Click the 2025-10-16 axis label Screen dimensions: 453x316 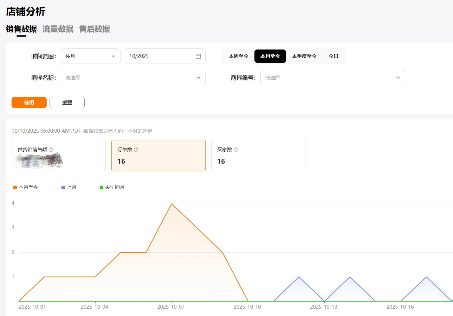pyautogui.click(x=400, y=307)
